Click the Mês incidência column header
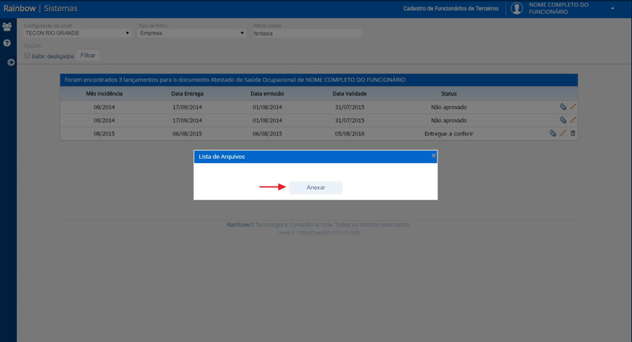Image resolution: width=632 pixels, height=342 pixels. point(104,94)
